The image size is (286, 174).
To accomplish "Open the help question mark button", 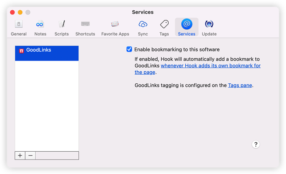I will tap(256, 144).
